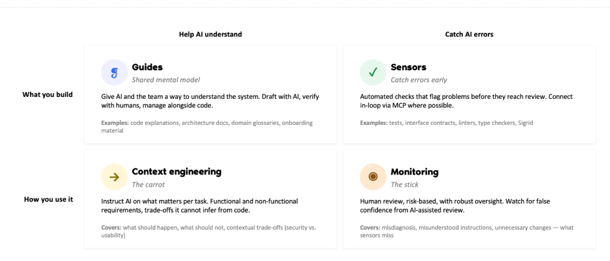
Task: Click the orange Monitoring circle icon
Action: click(x=373, y=177)
